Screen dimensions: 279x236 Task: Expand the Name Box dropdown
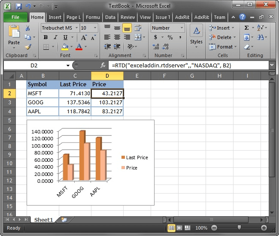[x=68, y=66]
